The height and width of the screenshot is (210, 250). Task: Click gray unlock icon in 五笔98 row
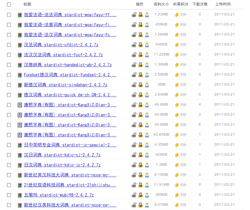coord(134,195)
